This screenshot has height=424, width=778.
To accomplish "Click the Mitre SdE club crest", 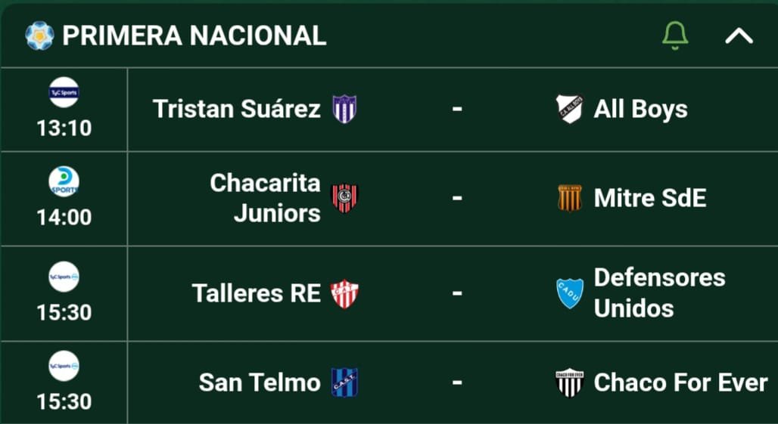I will tap(570, 198).
